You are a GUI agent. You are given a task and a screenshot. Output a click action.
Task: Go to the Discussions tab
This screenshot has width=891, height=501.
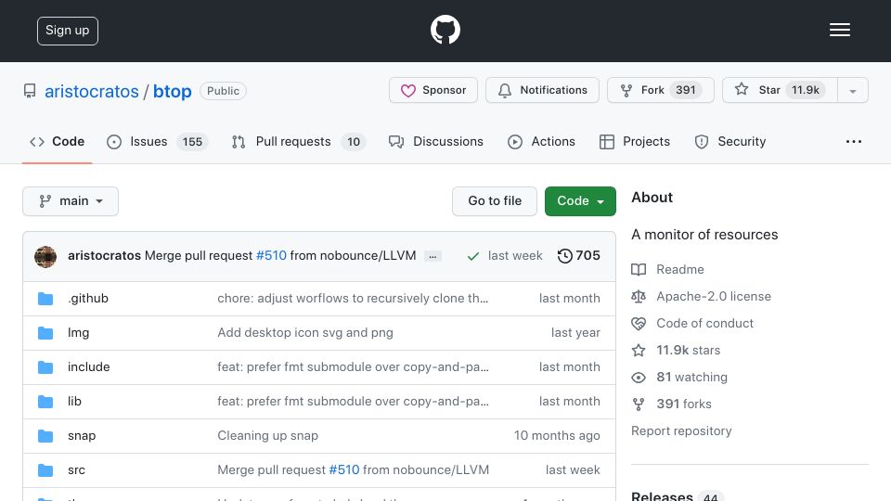[436, 141]
